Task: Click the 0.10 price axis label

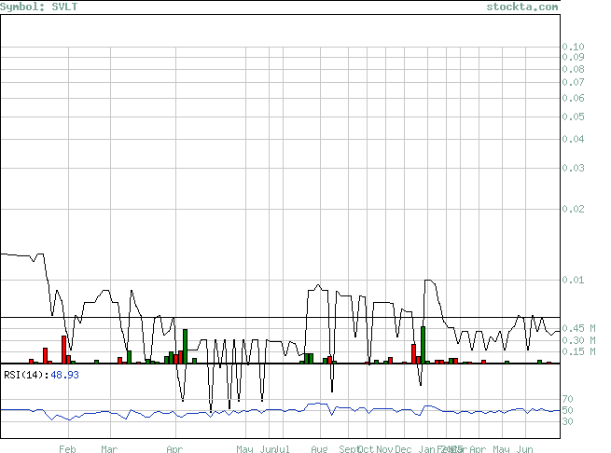Action: pyautogui.click(x=573, y=47)
